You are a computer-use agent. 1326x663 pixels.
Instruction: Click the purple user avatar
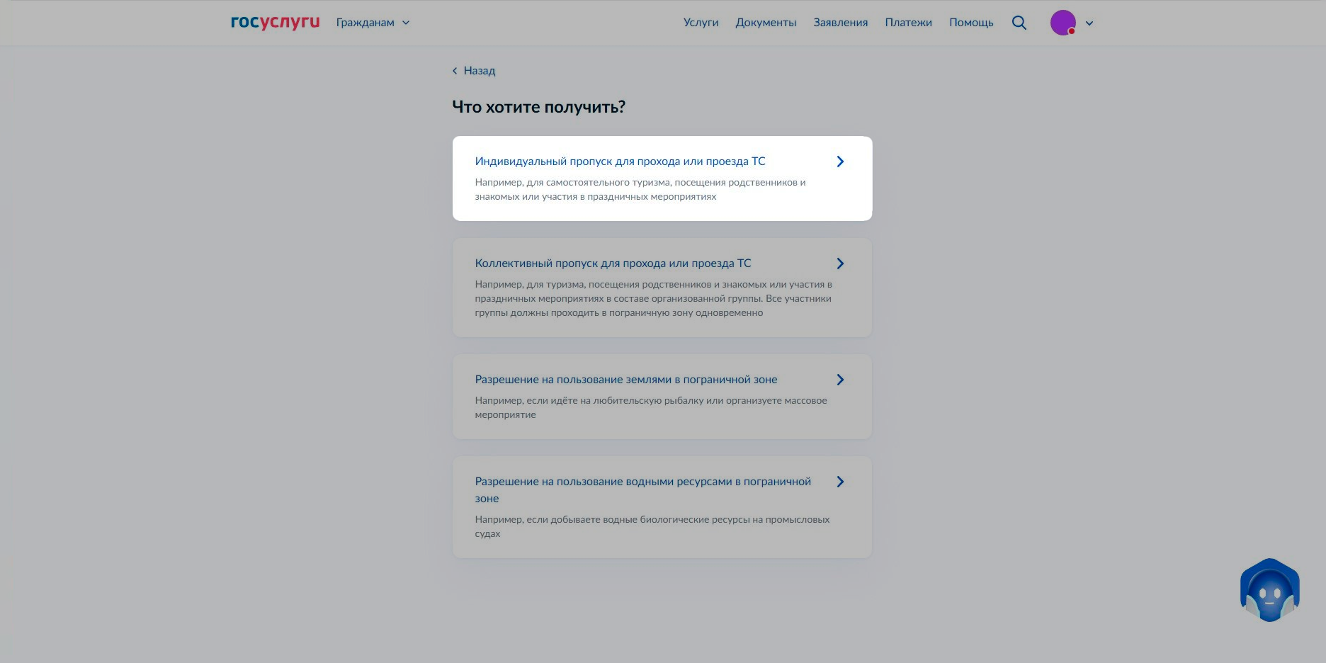(1062, 23)
